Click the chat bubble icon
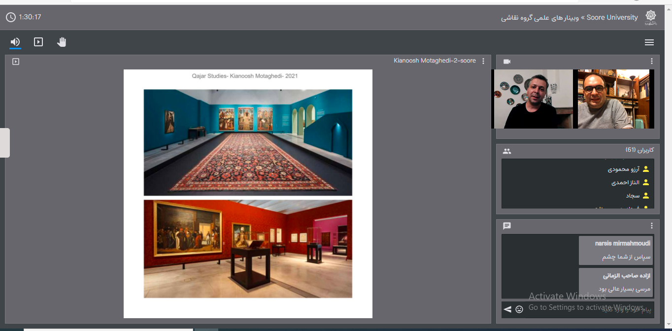The image size is (672, 331). [507, 226]
